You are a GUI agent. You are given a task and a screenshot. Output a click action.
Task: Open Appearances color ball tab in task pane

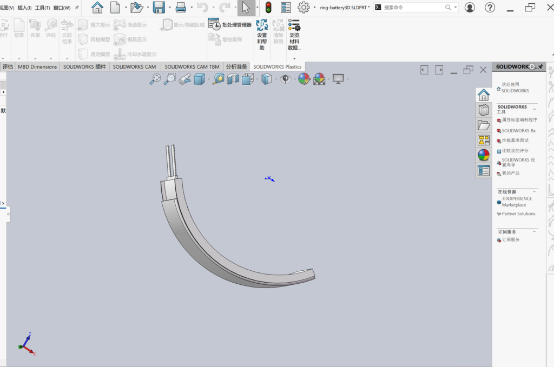tap(483, 156)
